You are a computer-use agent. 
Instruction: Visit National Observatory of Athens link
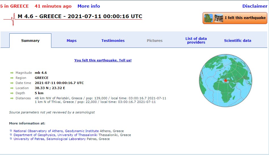coord(56,131)
